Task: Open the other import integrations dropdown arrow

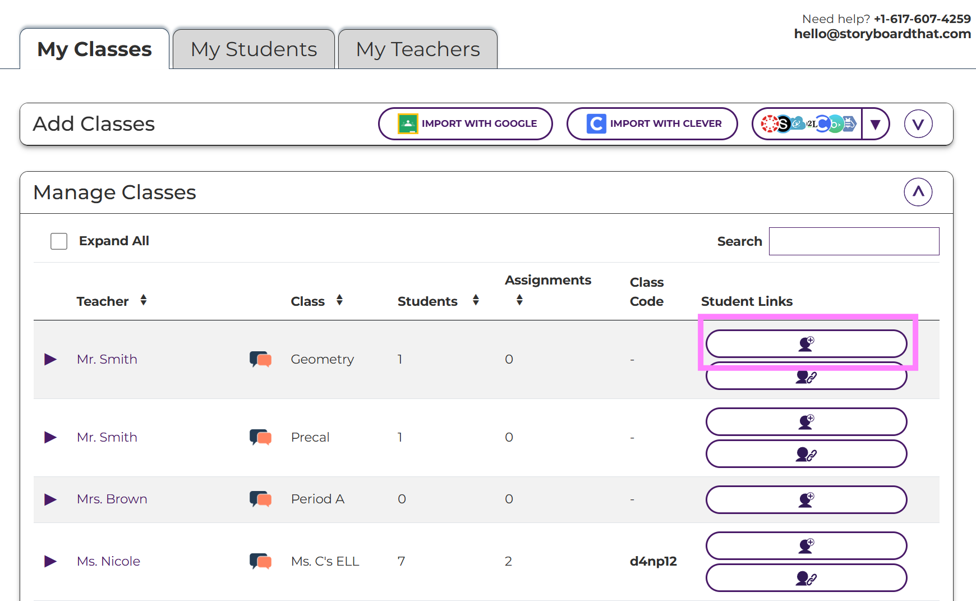Action: click(x=875, y=124)
